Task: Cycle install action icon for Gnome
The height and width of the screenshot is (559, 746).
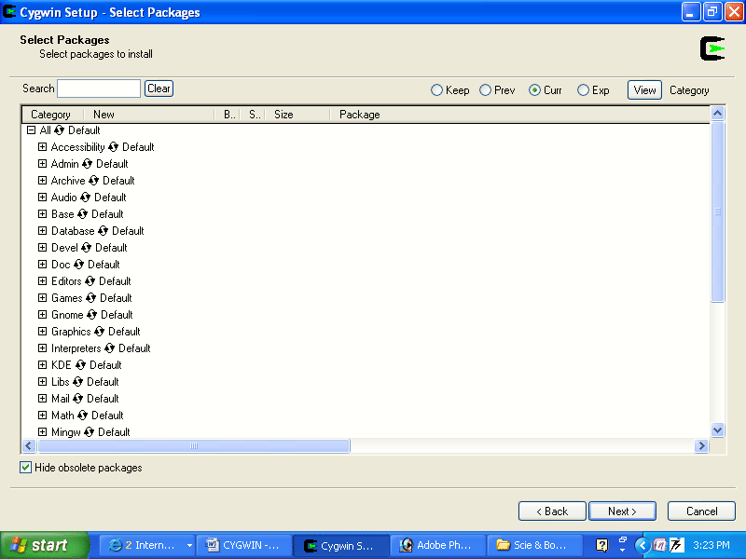Action: (91, 315)
